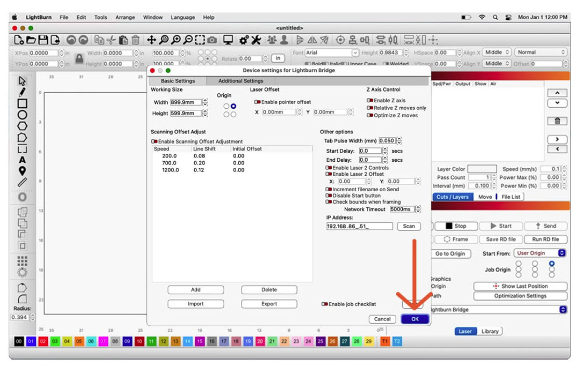Enable pointer offset toggle
This screenshot has width=583, height=370.
(257, 102)
